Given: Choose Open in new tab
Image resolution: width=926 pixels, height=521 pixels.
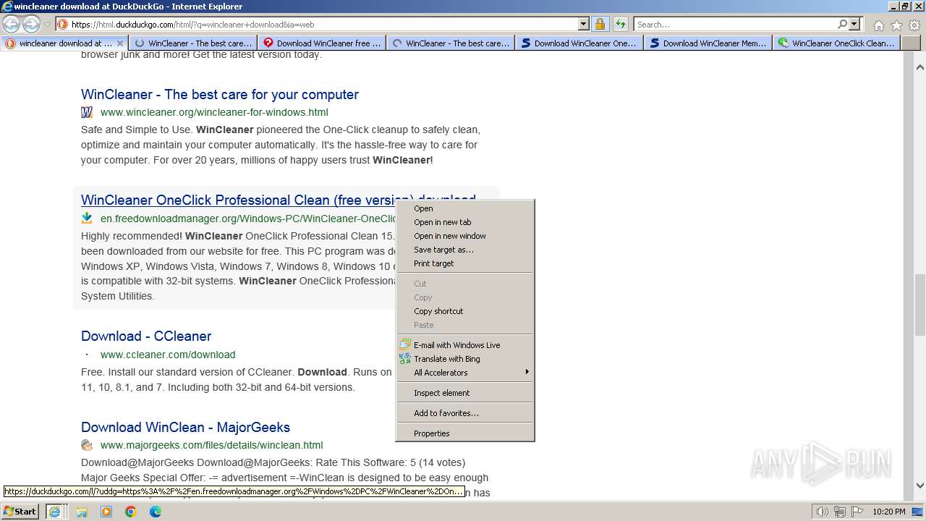Looking at the screenshot, I should tap(464, 222).
